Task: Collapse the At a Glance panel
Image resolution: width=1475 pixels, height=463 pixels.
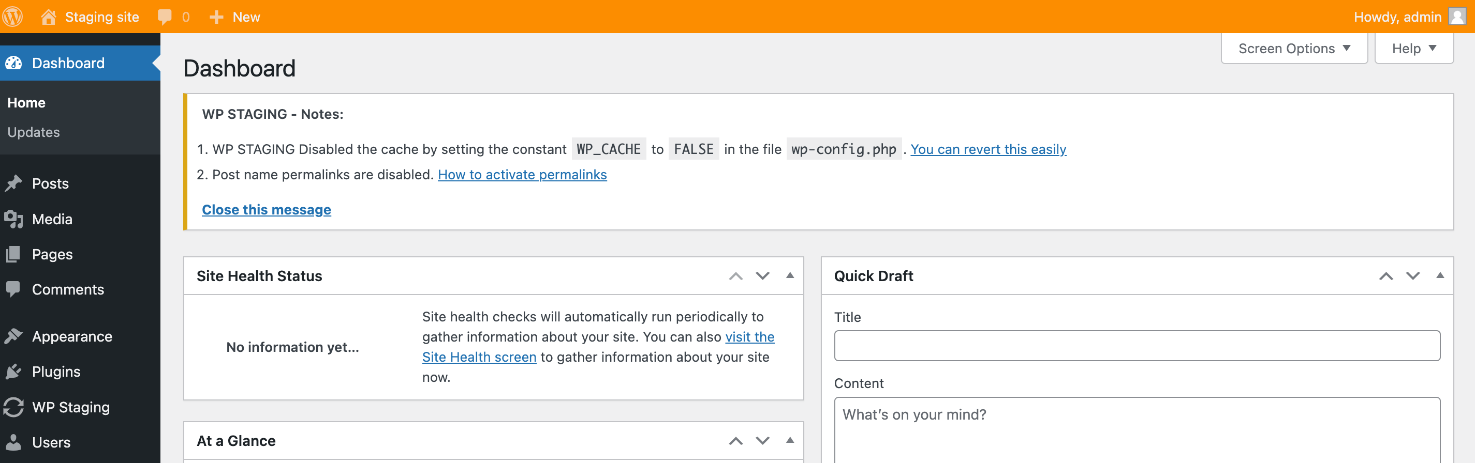Action: [790, 440]
